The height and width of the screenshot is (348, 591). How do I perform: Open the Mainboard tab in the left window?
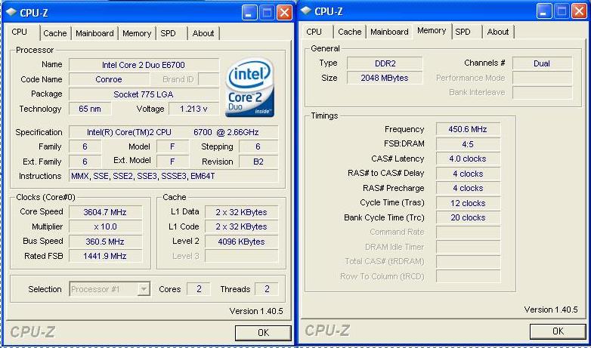coord(94,33)
